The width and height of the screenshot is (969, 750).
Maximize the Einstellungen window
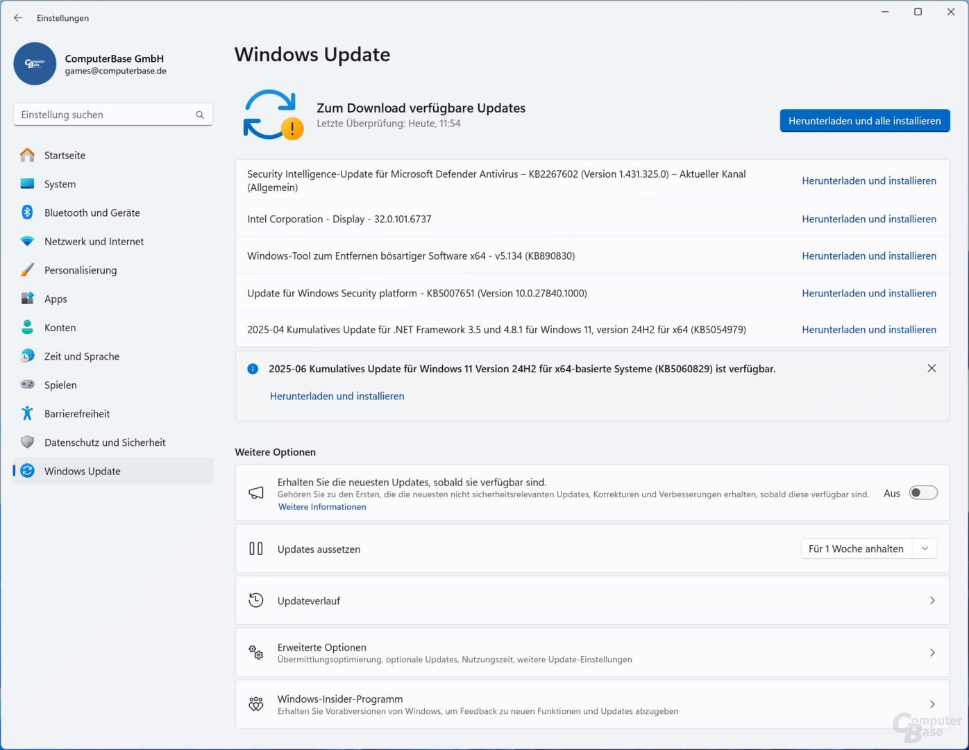click(918, 12)
